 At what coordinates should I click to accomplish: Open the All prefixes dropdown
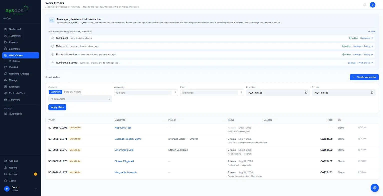[x=212, y=93]
